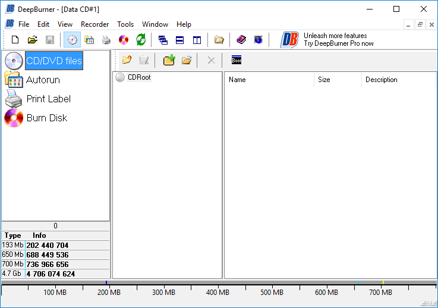Create new folder with green plus icon

pos(169,60)
